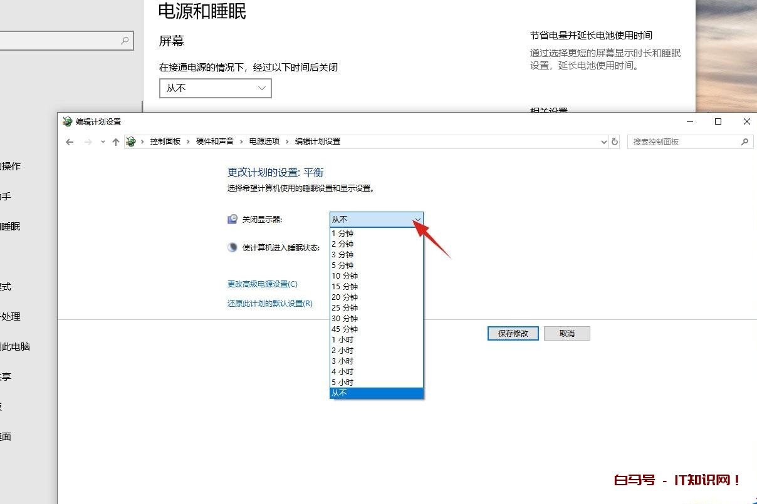Click the Up one level arrow
The image size is (757, 504).
click(115, 142)
